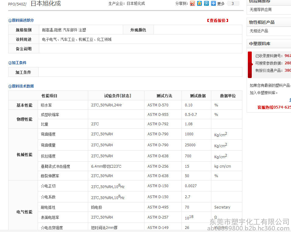The height and width of the screenshot is (232, 291).
Task: Click the share count bubble 3
Action: [x=233, y=4]
